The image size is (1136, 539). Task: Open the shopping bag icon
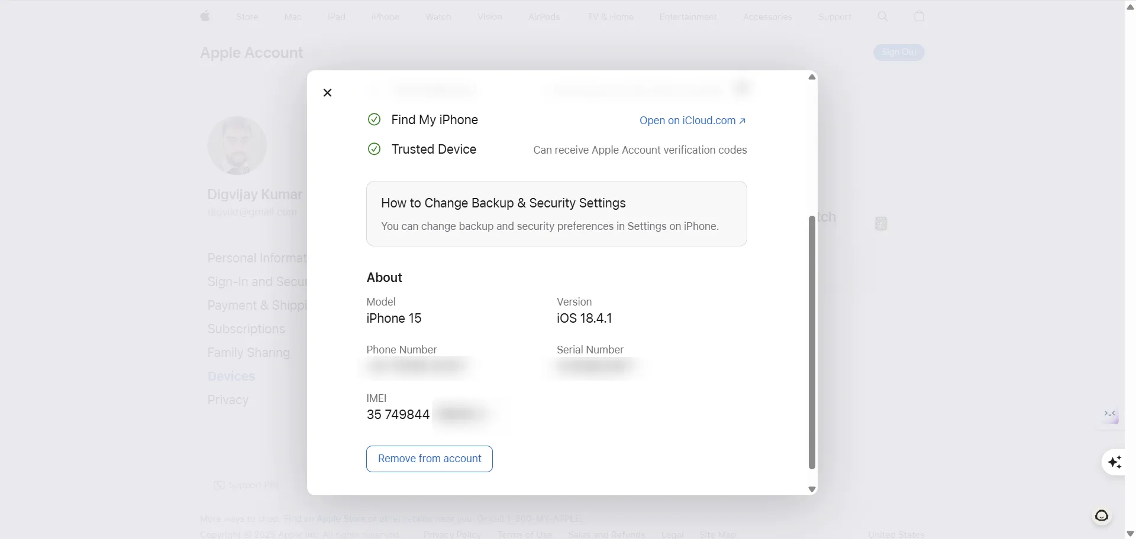pyautogui.click(x=919, y=17)
